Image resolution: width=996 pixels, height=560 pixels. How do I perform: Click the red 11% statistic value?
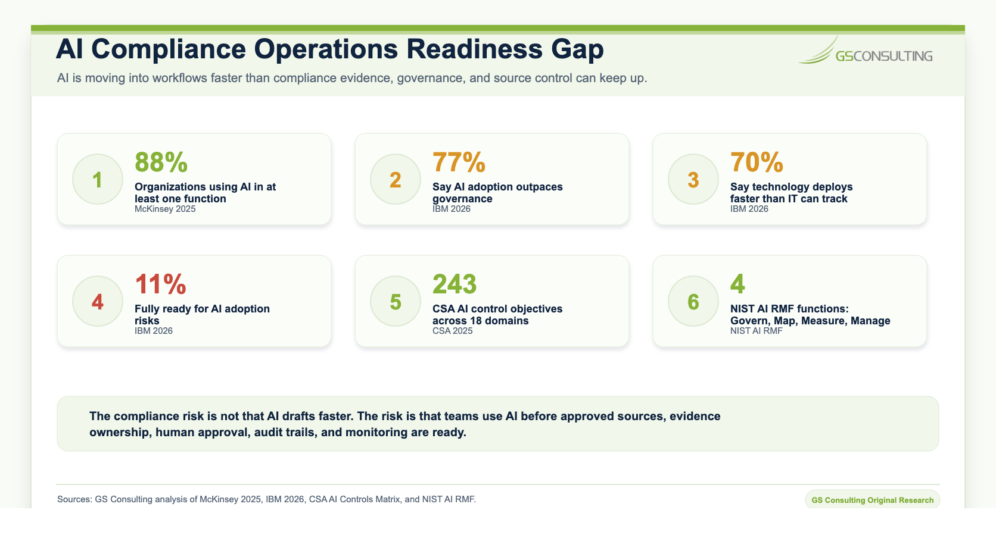tap(161, 284)
